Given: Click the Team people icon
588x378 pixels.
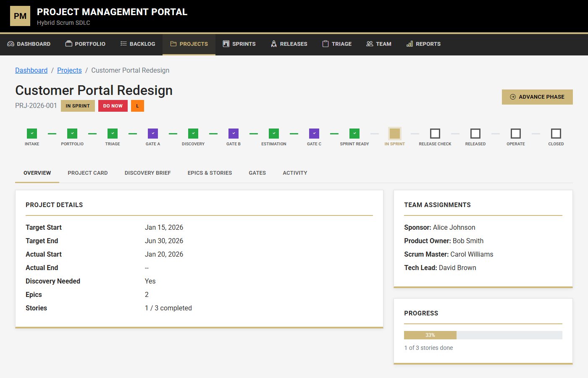Looking at the screenshot, I should (370, 44).
